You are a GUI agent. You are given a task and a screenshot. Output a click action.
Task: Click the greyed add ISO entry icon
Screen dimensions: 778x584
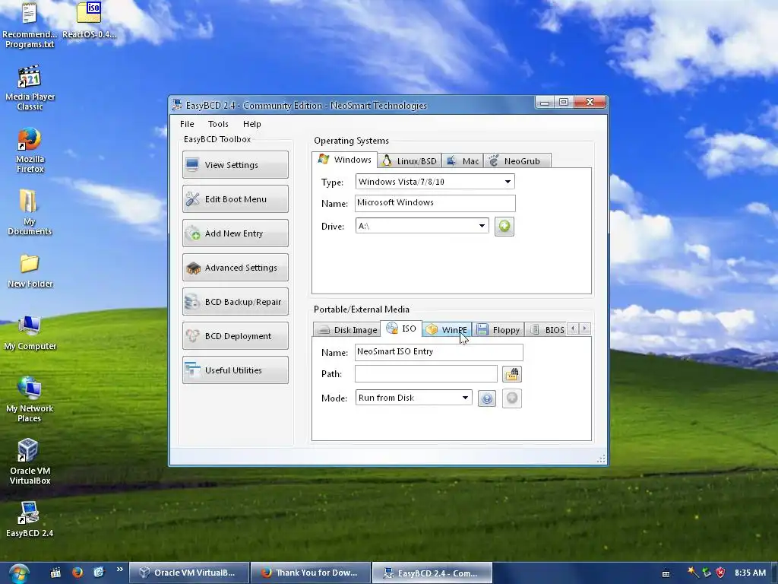pyautogui.click(x=512, y=398)
